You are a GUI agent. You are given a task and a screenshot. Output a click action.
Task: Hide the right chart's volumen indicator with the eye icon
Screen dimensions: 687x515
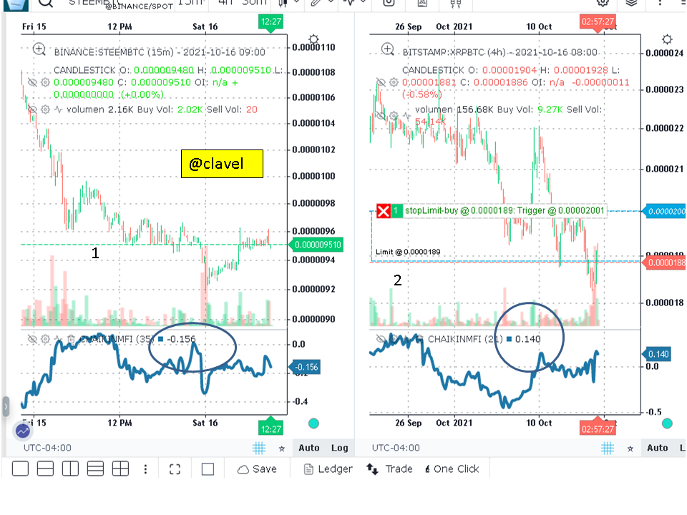(x=381, y=116)
